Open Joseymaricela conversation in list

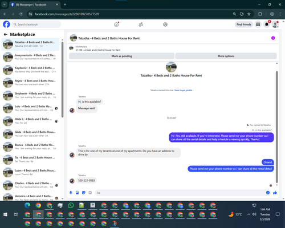point(31,57)
